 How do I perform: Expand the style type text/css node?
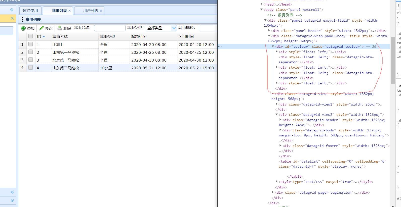click(277, 182)
